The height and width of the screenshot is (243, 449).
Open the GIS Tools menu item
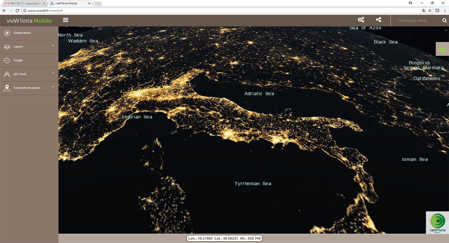(29, 74)
